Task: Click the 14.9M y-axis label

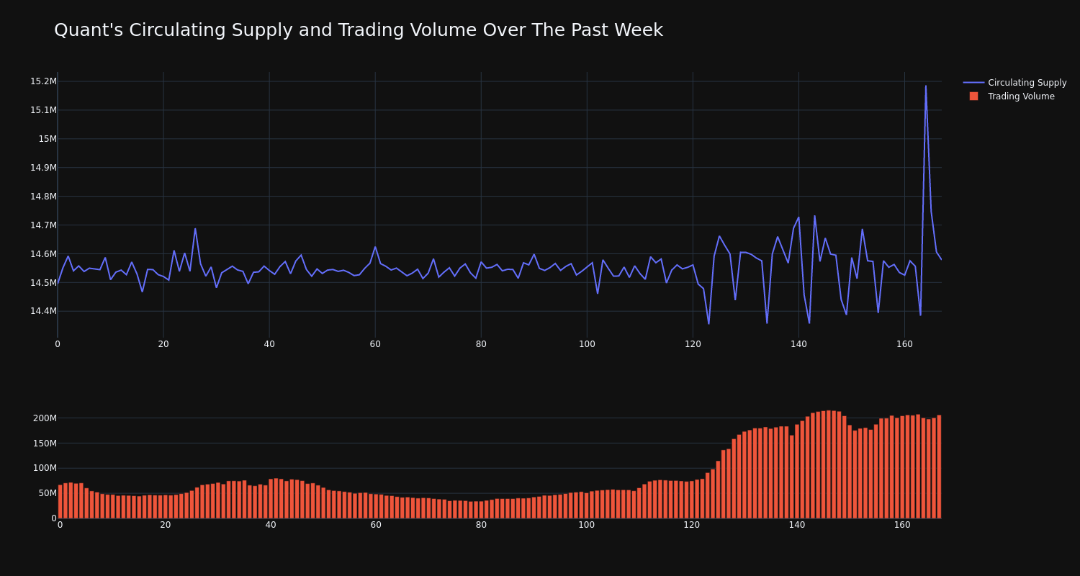Action: pyautogui.click(x=43, y=168)
